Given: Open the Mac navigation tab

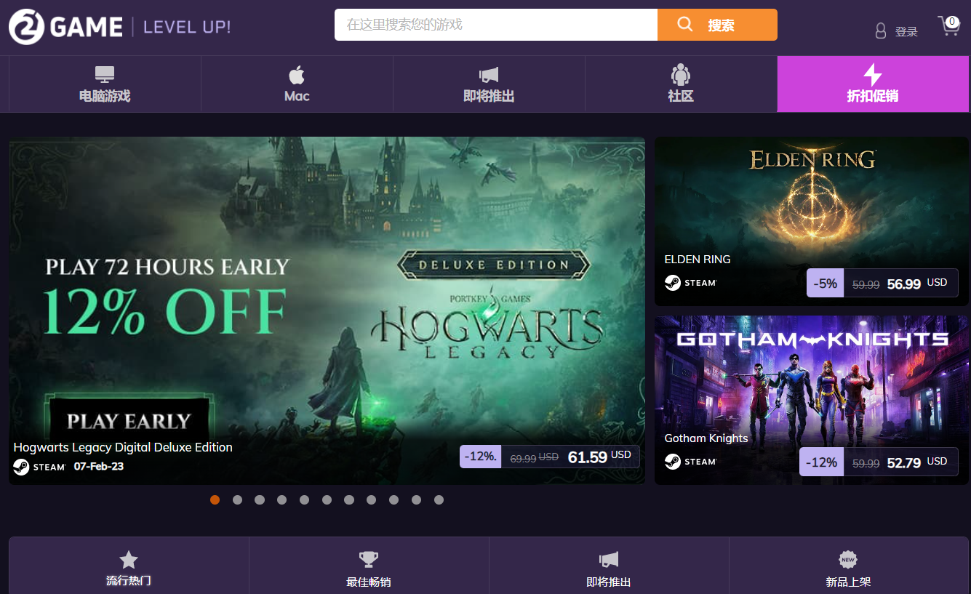Looking at the screenshot, I should click(x=297, y=84).
